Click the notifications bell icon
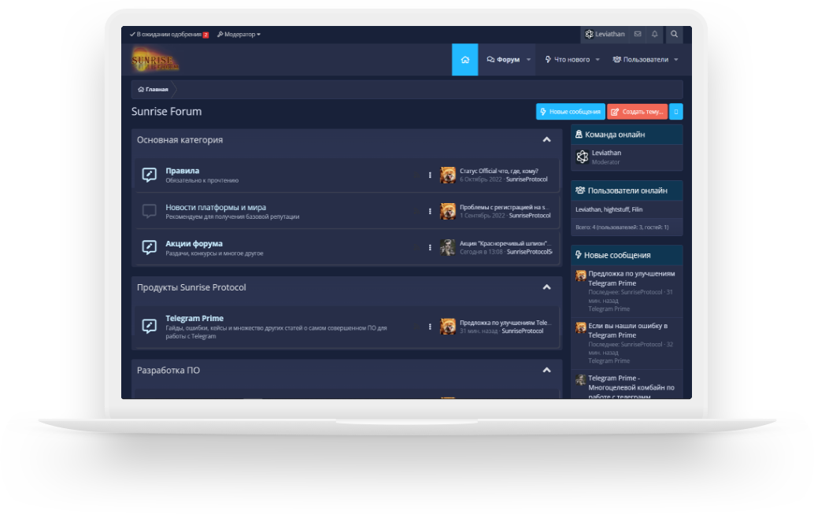Screen dimensions: 814x514 [654, 34]
